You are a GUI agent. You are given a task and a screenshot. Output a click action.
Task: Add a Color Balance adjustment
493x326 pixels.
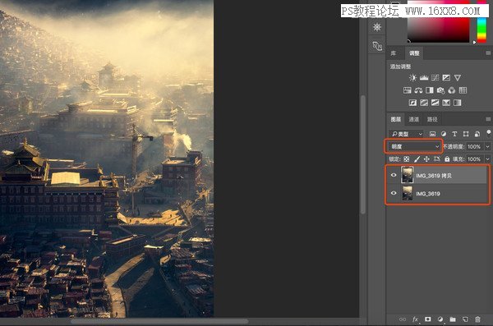point(418,90)
